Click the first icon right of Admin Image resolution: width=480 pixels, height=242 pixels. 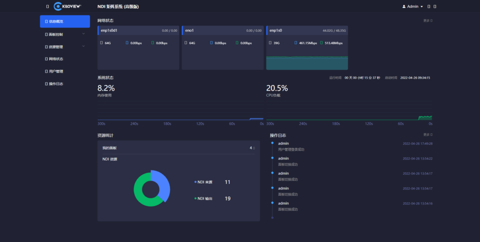coord(429,7)
